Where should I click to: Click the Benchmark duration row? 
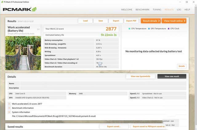coord(81,67)
